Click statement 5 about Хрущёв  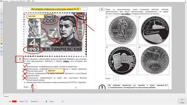pos(55,82)
